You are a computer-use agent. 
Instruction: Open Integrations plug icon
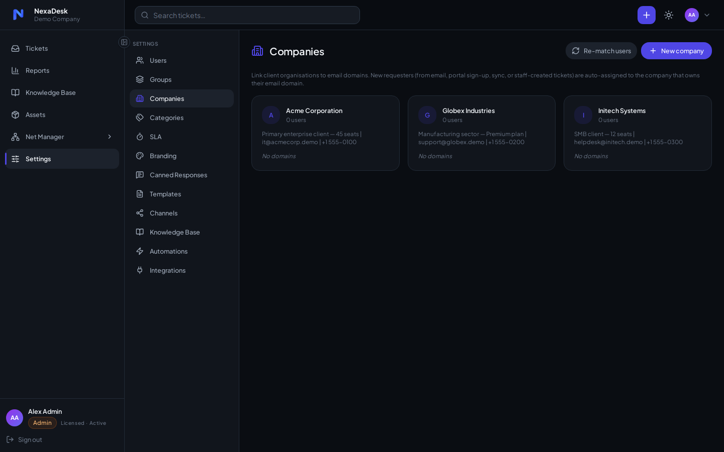[140, 270]
